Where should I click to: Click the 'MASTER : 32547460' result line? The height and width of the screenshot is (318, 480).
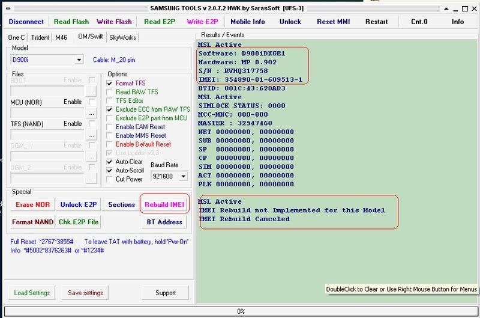pyautogui.click(x=235, y=123)
